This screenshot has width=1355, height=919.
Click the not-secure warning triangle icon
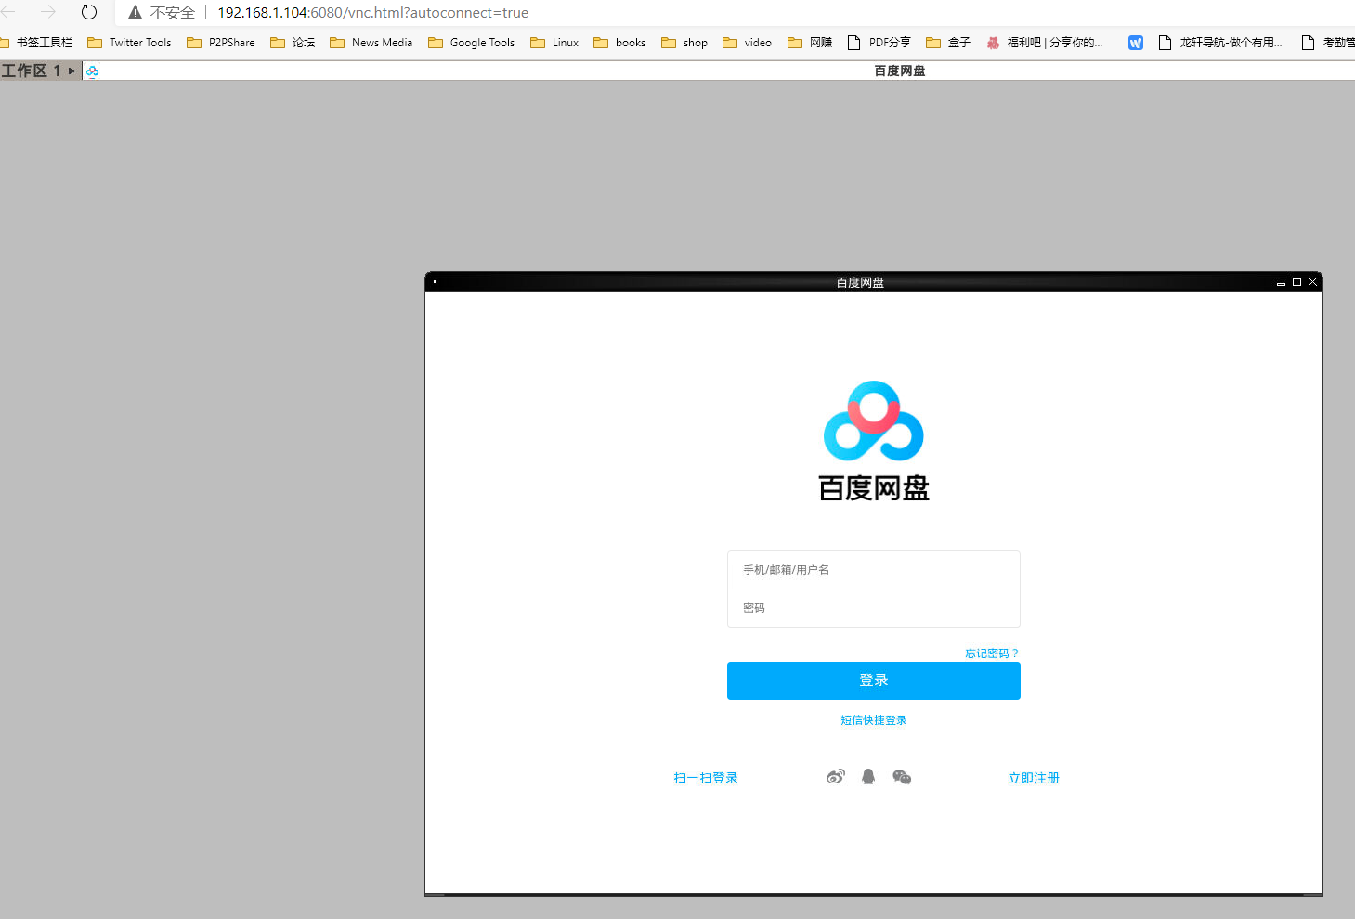pos(135,12)
